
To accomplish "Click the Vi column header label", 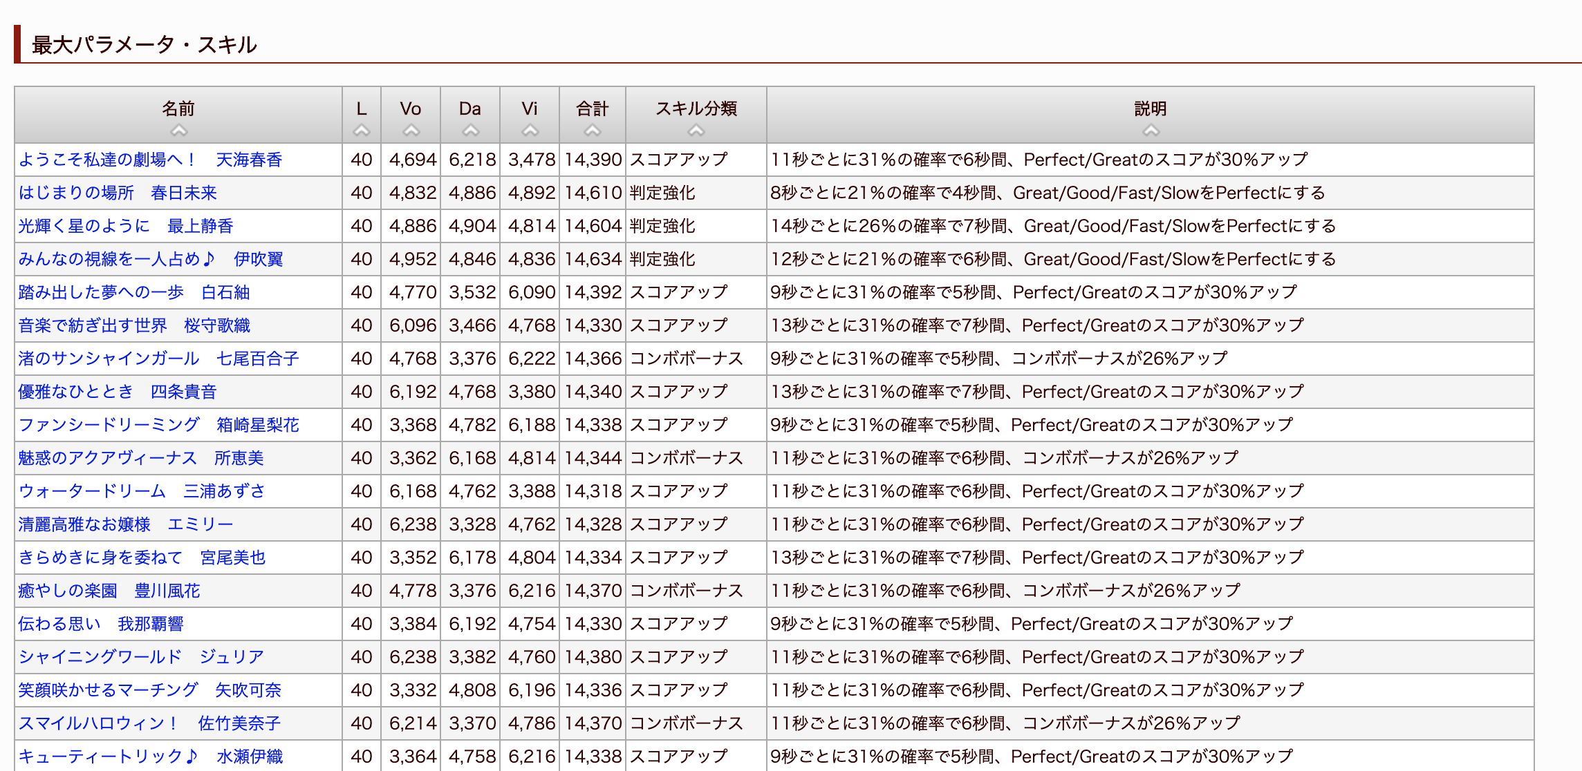I will pyautogui.click(x=530, y=108).
